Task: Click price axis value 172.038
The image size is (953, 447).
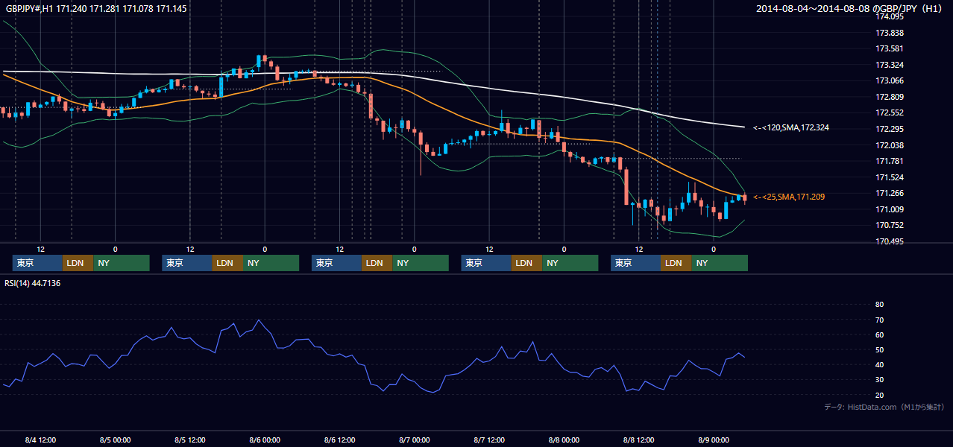Action: pos(889,145)
